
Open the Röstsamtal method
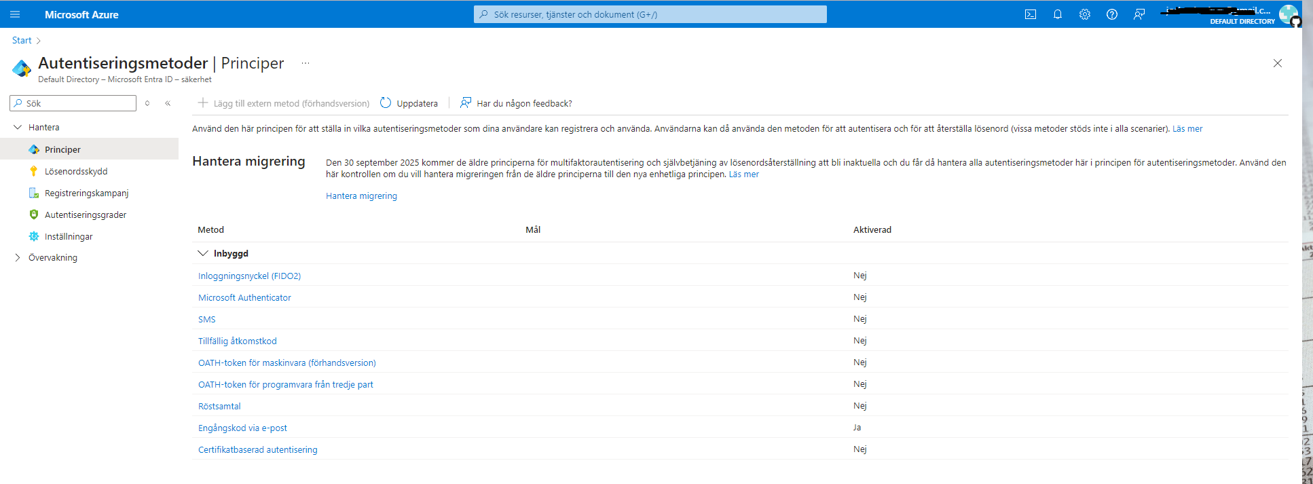[219, 406]
